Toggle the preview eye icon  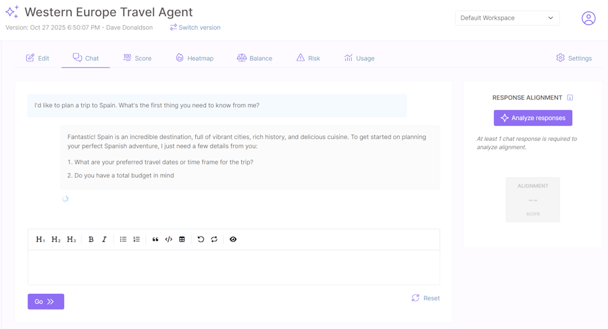tap(233, 239)
